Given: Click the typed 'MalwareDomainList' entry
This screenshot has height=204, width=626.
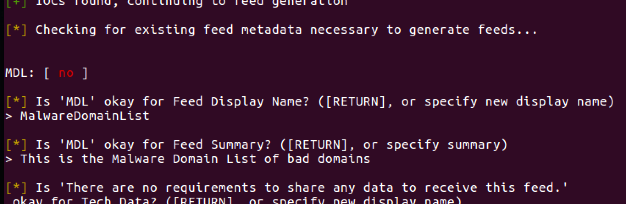Looking at the screenshot, I should click(85, 116).
